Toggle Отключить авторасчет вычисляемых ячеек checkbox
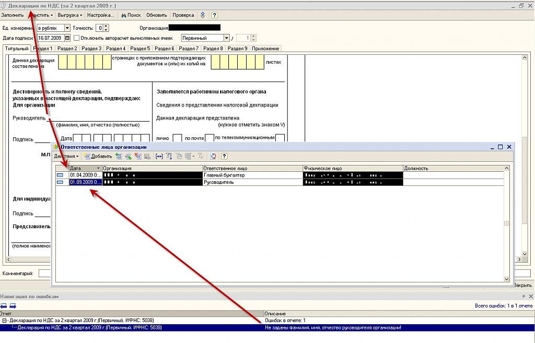Viewport: 535px width, 343px height. click(x=77, y=38)
